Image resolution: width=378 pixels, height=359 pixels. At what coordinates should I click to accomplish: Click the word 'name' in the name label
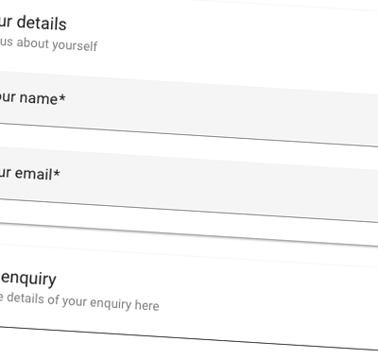point(39,98)
